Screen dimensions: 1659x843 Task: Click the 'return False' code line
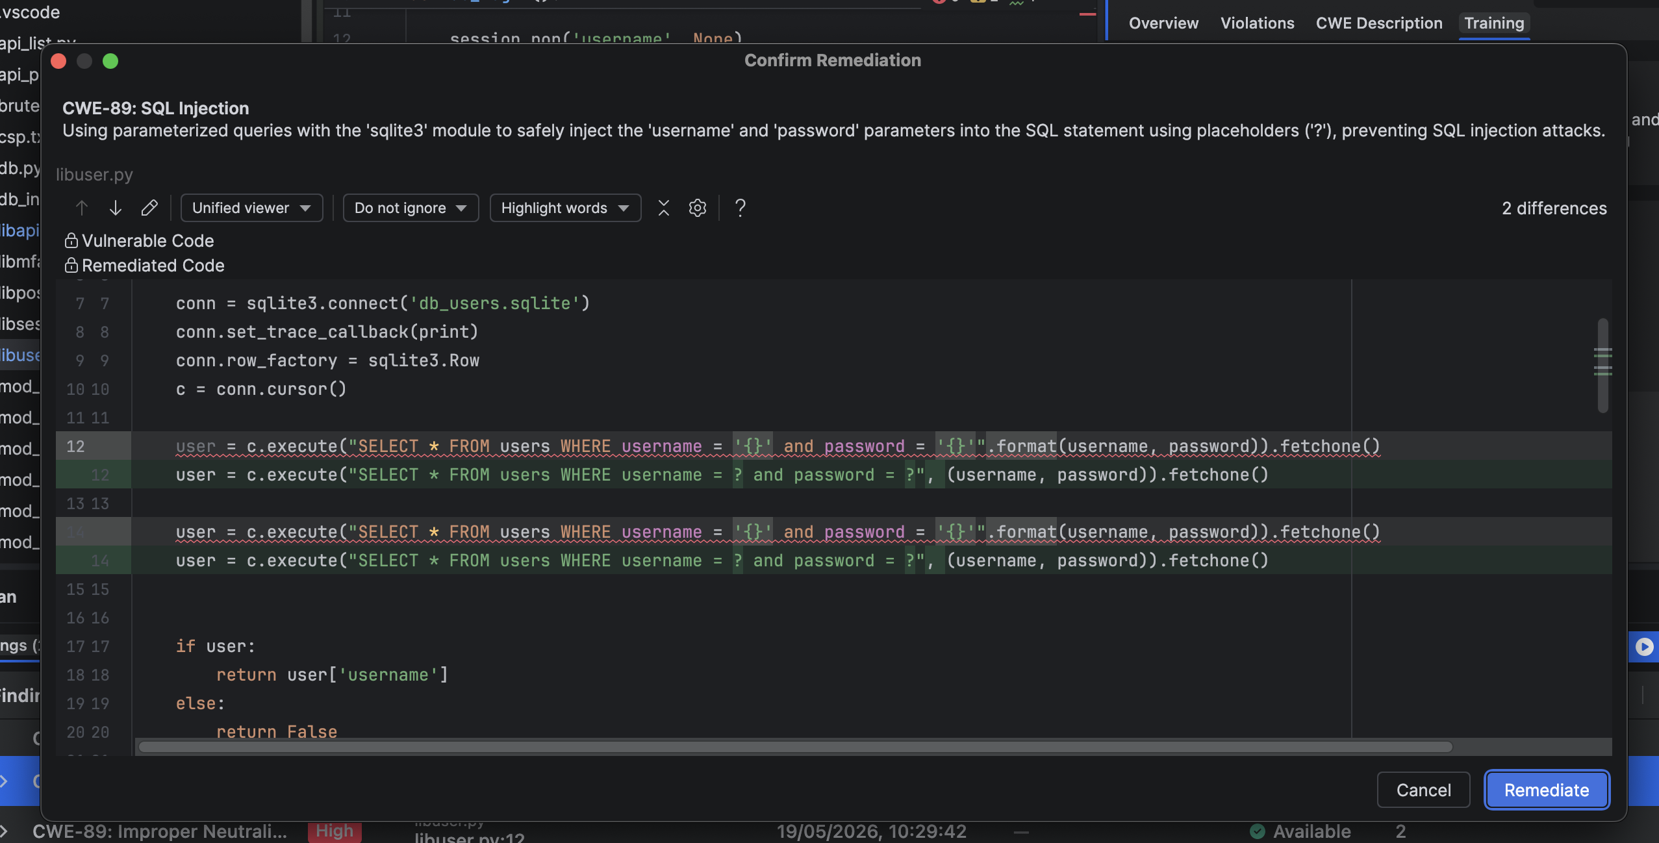pyautogui.click(x=277, y=732)
